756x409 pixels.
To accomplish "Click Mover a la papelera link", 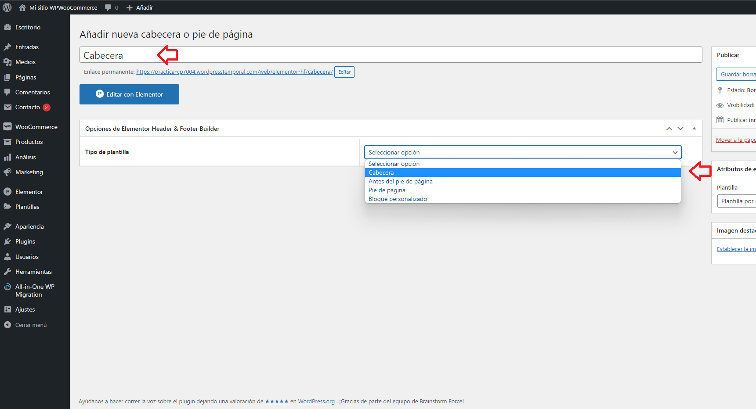I will (x=736, y=140).
